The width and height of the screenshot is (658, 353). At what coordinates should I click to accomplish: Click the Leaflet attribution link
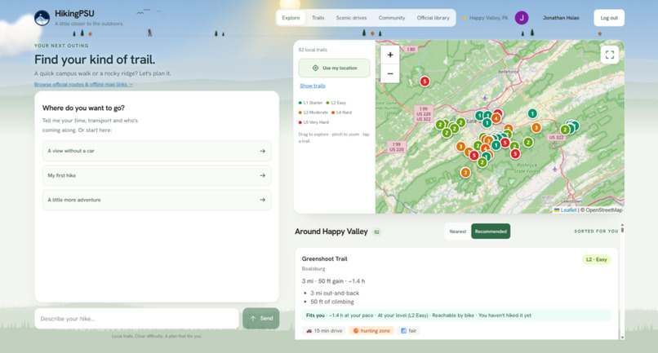pos(569,210)
